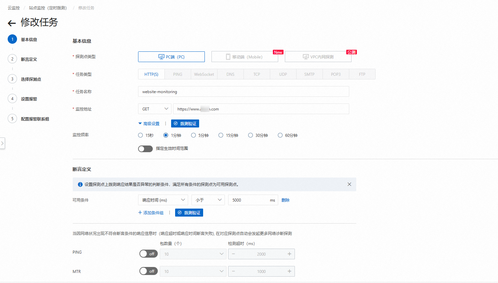Select the HTTP(S) task type tab
Viewport: 498px width, 283px height.
(x=151, y=74)
